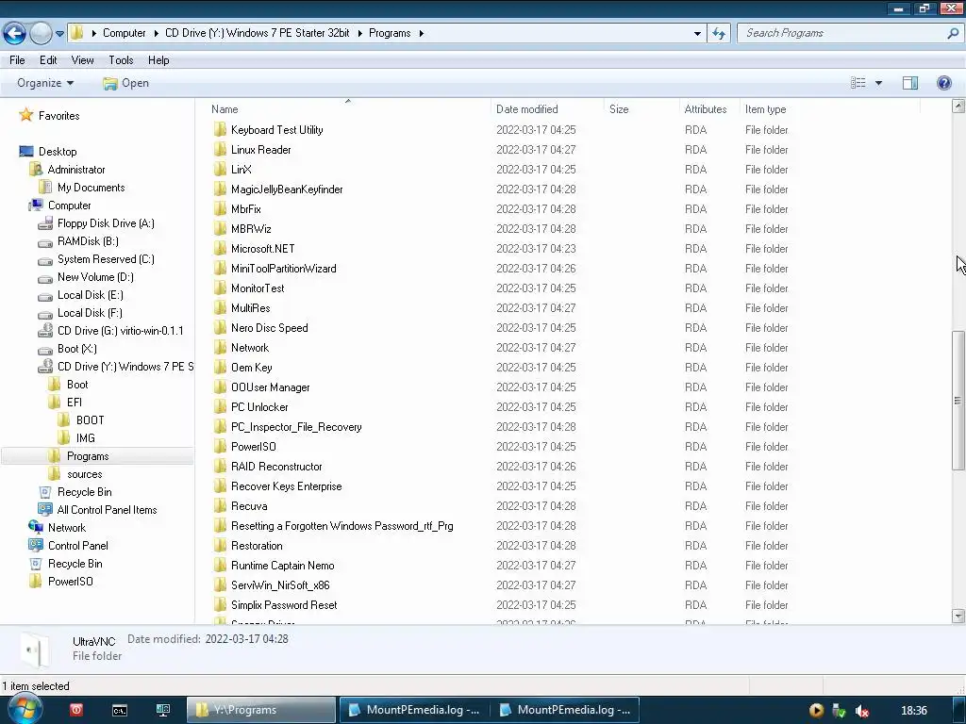Switch to first MountPEmedia.log taskbar window
Image resolution: width=966 pixels, height=724 pixels.
coord(415,710)
